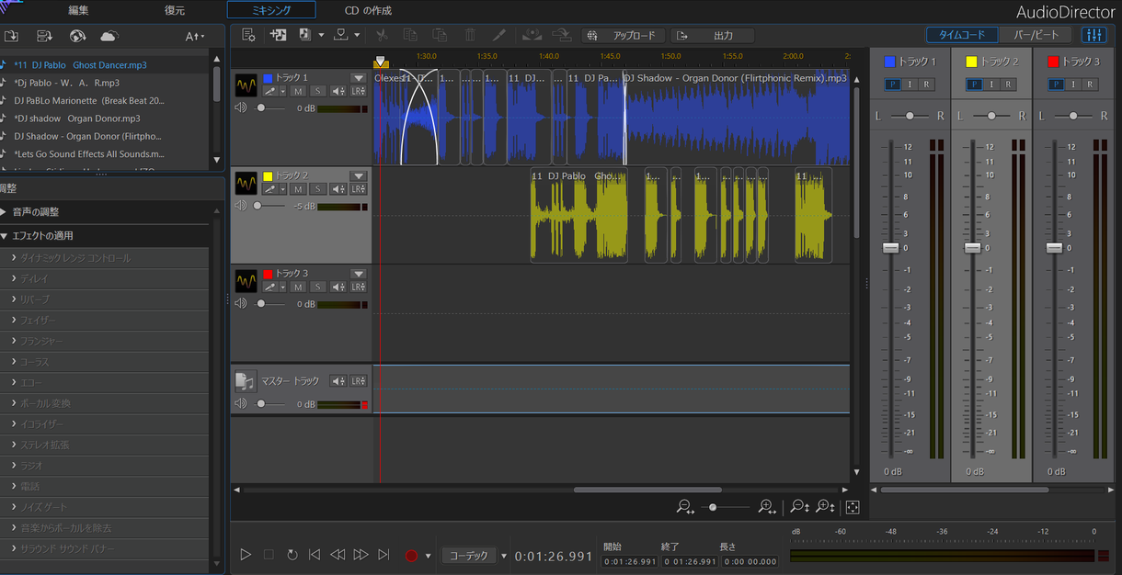The image size is (1122, 575).
Task: Enable the P button on mixer Track 1
Action: coord(893,85)
